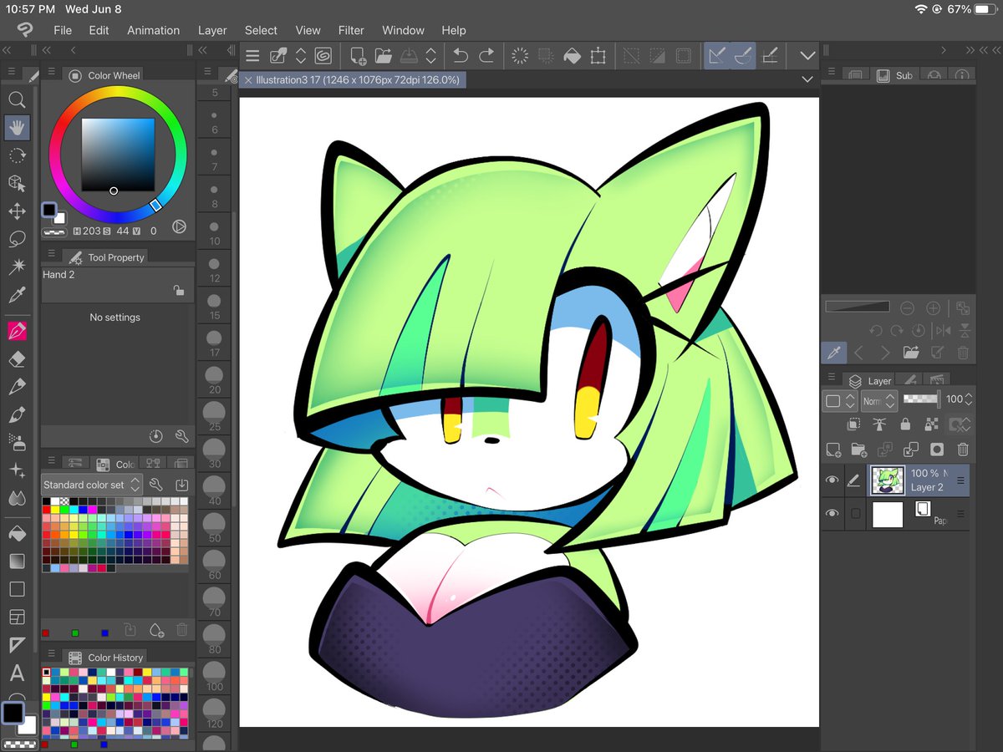1003x752 pixels.
Task: Select the Move layer tool
Action: pyautogui.click(x=17, y=211)
